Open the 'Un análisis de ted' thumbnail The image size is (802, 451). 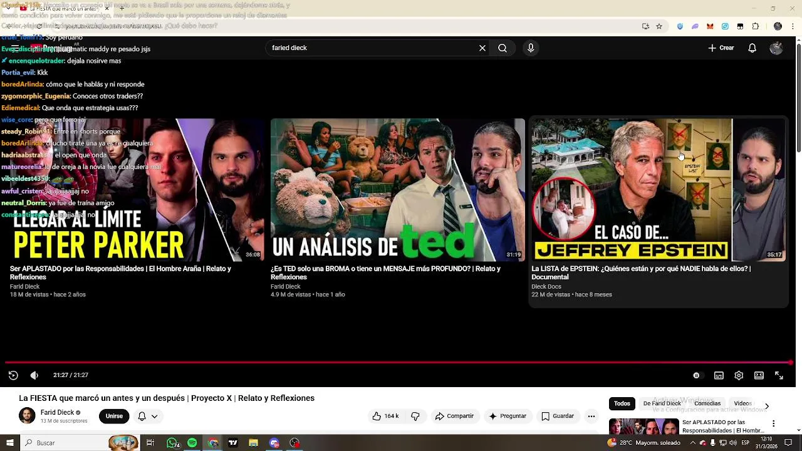(x=397, y=190)
